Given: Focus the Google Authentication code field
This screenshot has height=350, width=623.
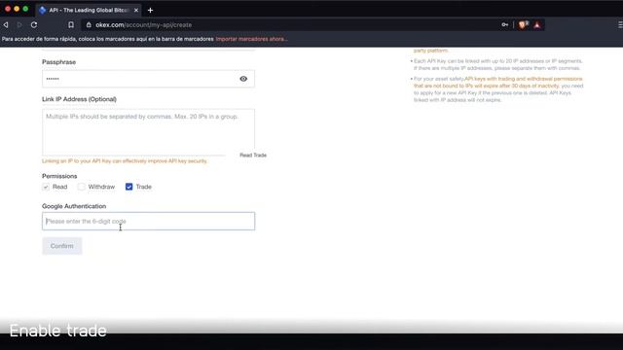Looking at the screenshot, I should 149,221.
